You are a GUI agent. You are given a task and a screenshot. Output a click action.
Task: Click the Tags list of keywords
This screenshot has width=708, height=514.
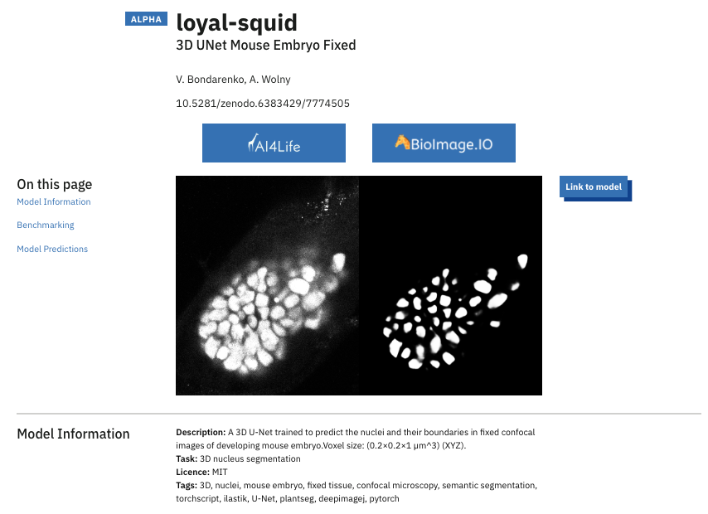(x=356, y=492)
